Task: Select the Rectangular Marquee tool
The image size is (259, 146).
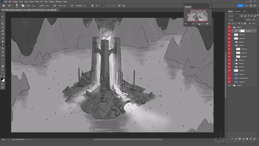Action: (2, 20)
